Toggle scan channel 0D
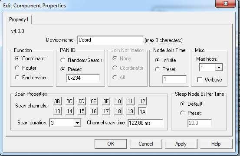The height and width of the screenshot is (156, 240). 82,101
